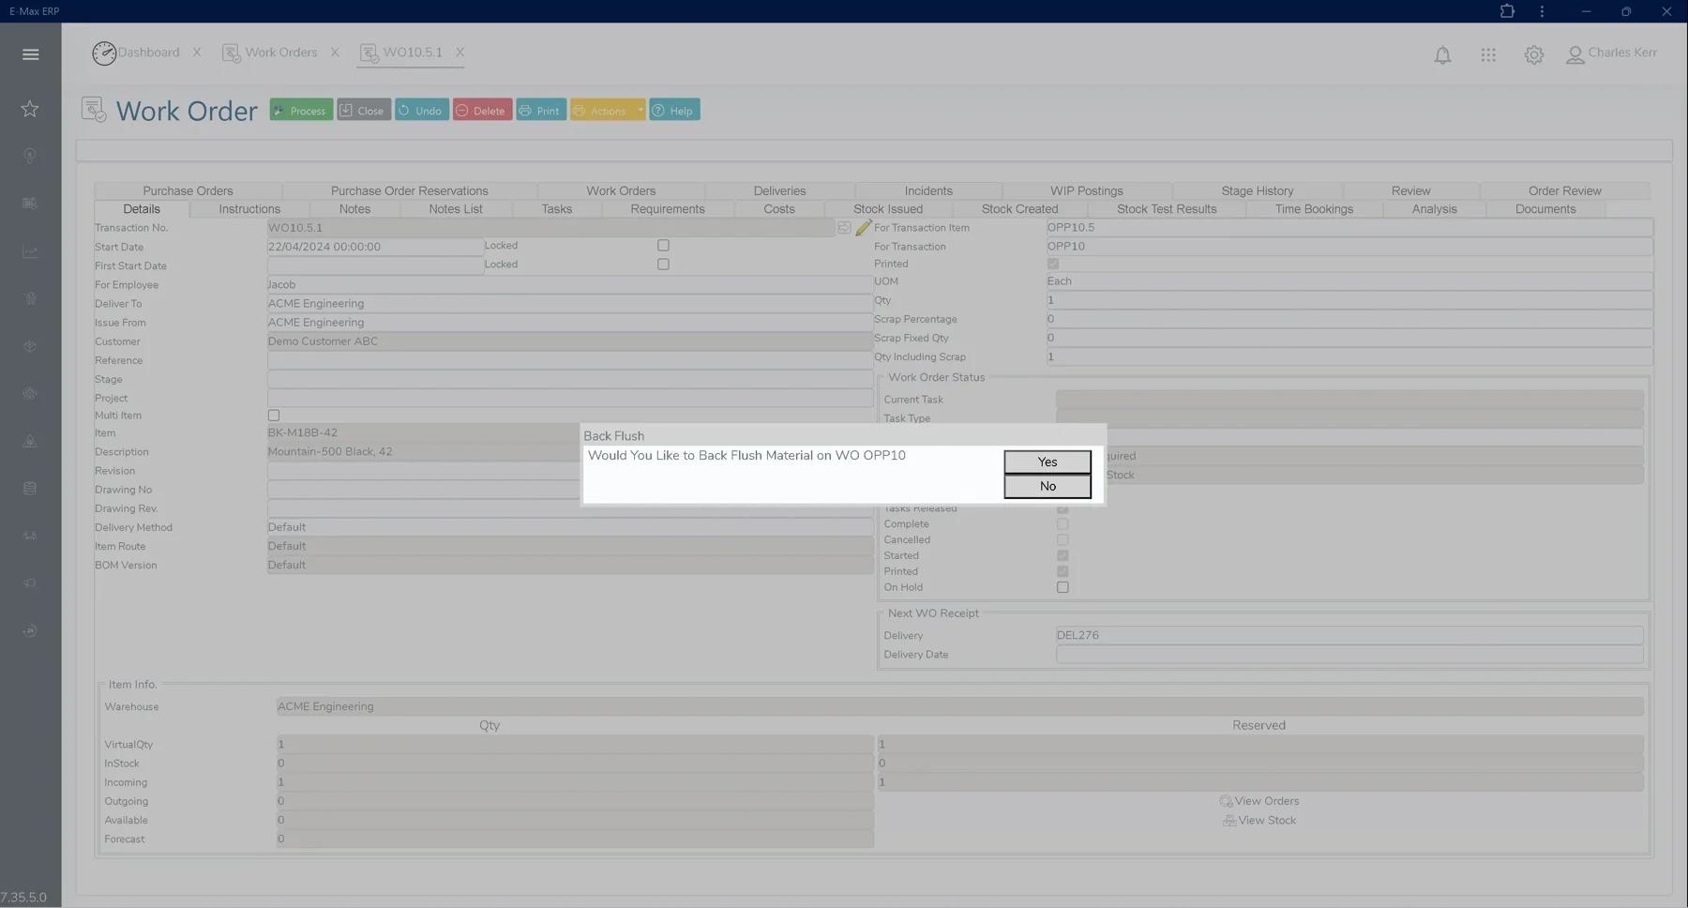Viewport: 1688px width, 908px height.
Task: Close the Work Orders page tab
Action: coord(335,53)
